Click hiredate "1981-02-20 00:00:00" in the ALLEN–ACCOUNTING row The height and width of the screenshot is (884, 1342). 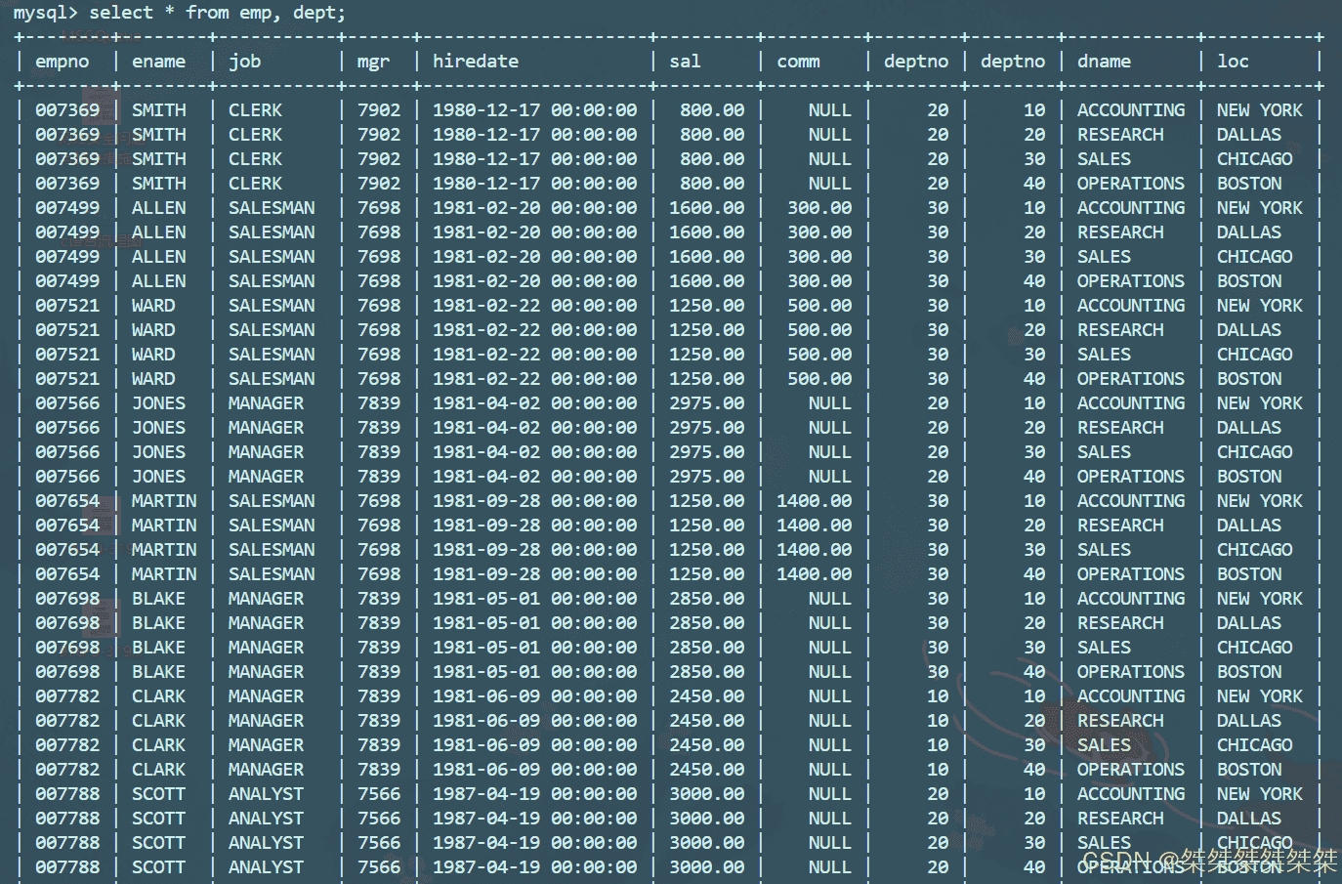(534, 208)
